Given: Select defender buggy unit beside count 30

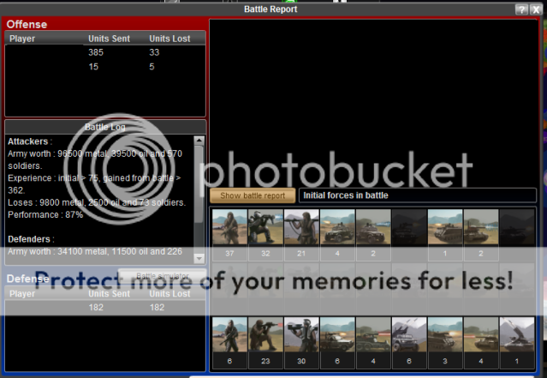Looking at the screenshot, I should point(337,343).
